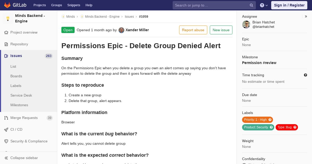
Task: Click the 283 issues count badge
Action: (x=49, y=56)
